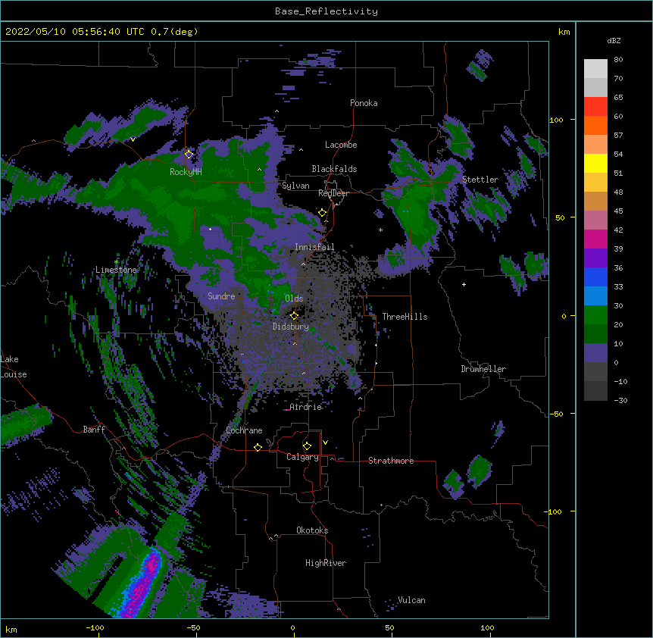653x638 pixels.
Task: Click the white plus marker north of Drumheller
Action: [x=464, y=284]
